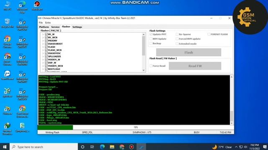Select the Flasher tab
Viewport: 268px width, 150px height.
point(66,27)
